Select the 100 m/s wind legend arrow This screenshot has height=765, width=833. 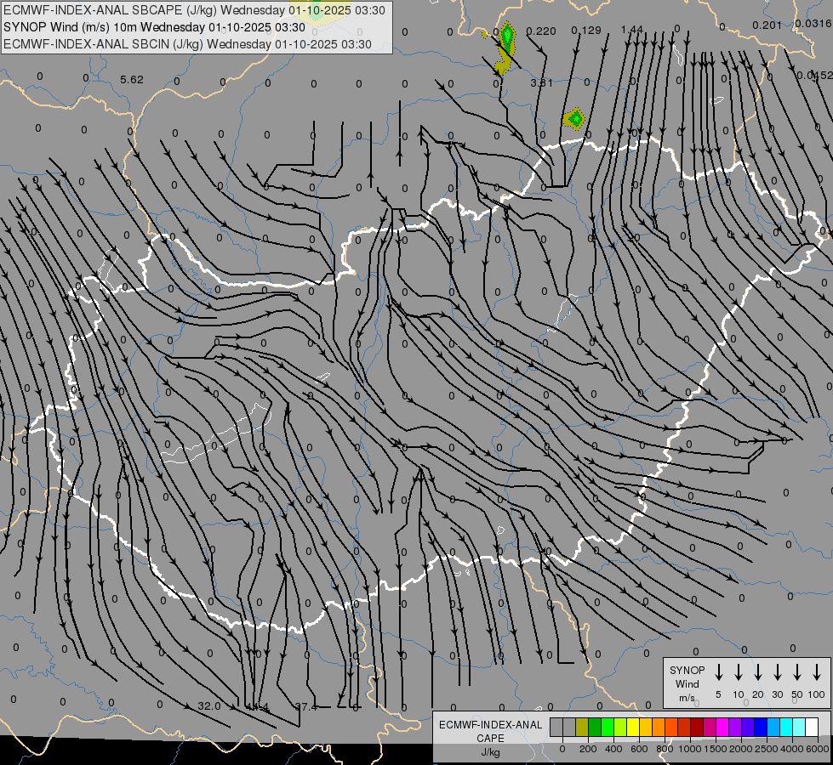(817, 672)
